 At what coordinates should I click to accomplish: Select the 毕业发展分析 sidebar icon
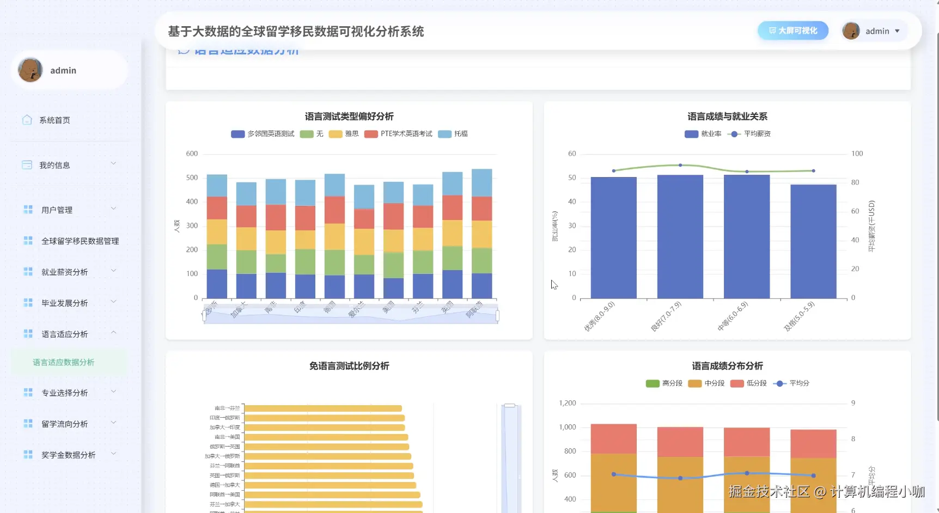click(28, 302)
